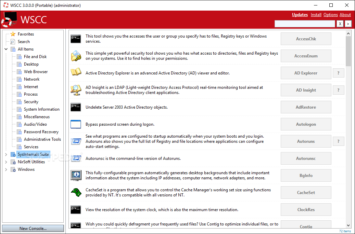Expand the SysInternals Suite node
This screenshot has width=355, height=234.
click(x=6, y=154)
